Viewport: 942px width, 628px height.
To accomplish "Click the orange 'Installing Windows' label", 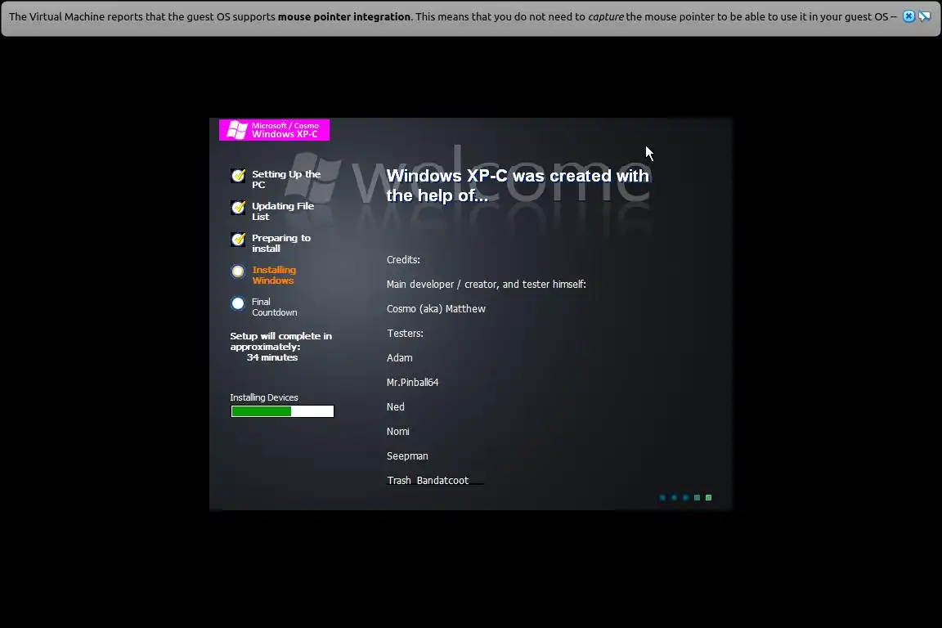I will (x=274, y=275).
